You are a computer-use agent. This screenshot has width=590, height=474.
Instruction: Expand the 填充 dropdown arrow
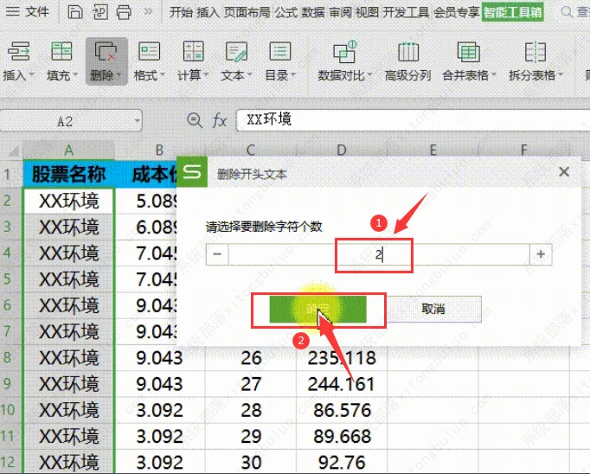coord(75,74)
